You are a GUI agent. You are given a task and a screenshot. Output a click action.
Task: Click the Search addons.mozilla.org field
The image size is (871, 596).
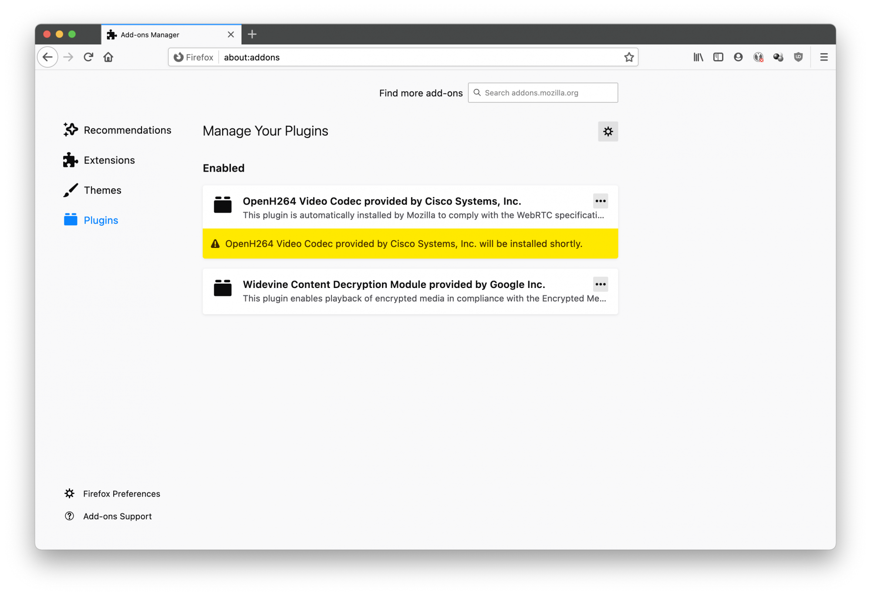549,93
